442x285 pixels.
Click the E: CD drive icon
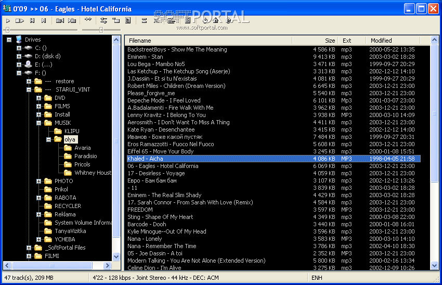point(28,64)
